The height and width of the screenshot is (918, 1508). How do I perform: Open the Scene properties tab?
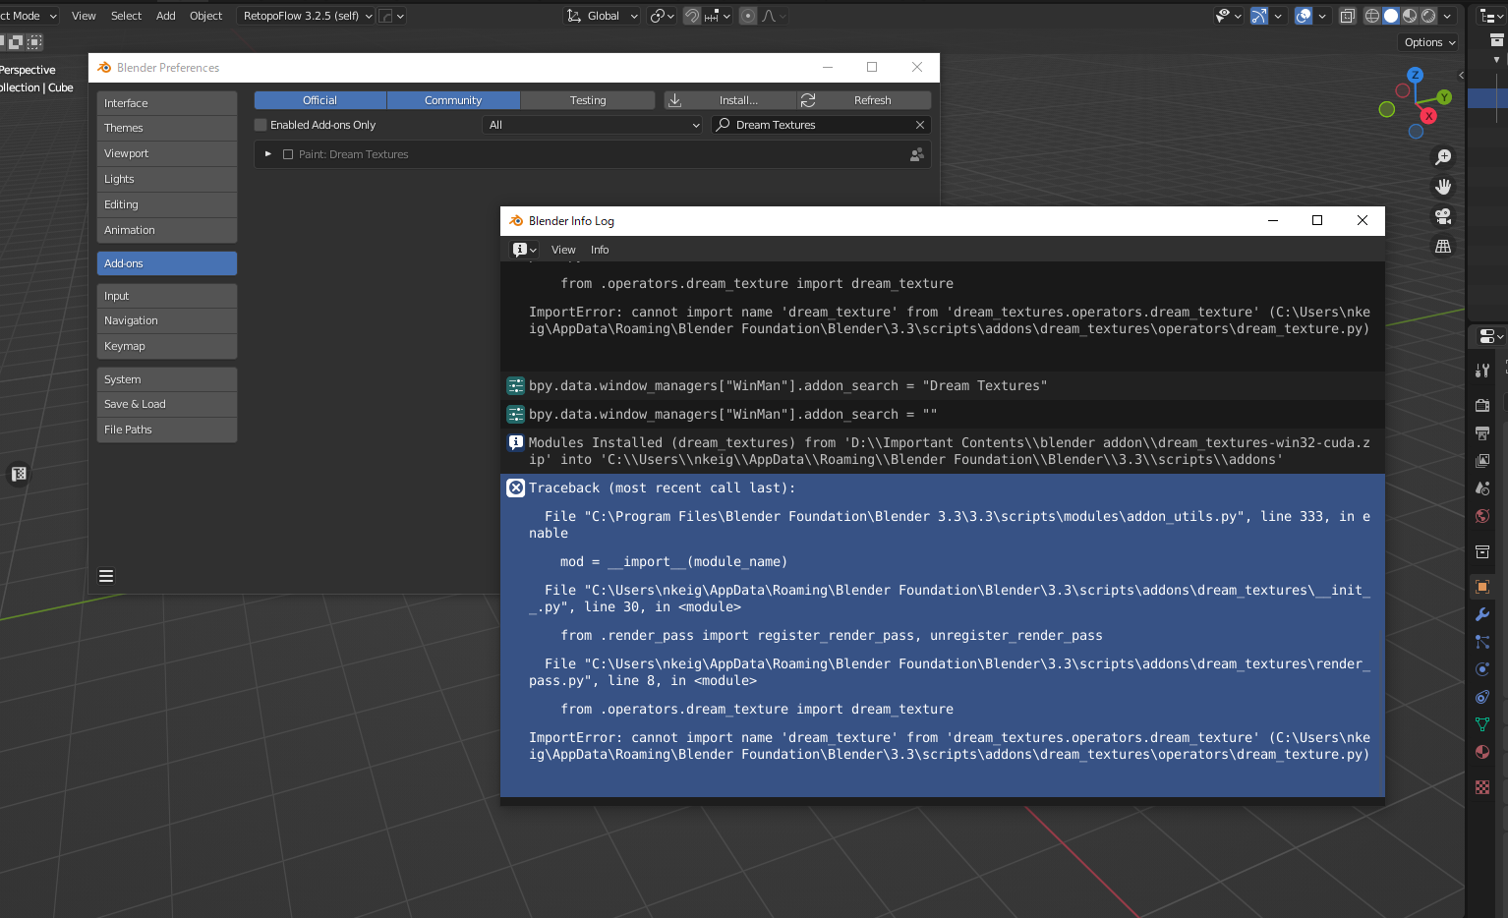pyautogui.click(x=1482, y=488)
